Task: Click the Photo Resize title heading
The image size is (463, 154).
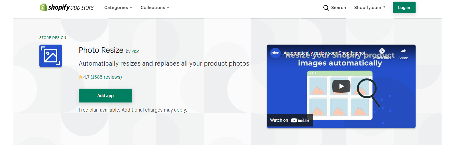Action: coord(101,50)
